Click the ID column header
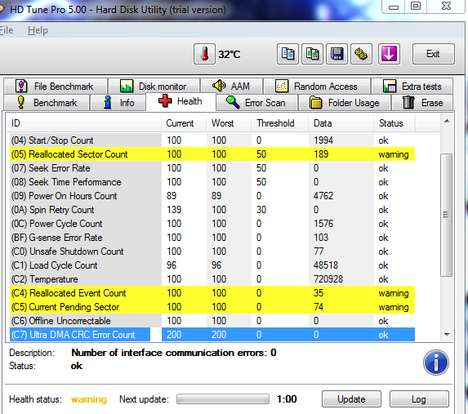Screen dimensions: 468x414 84,123
